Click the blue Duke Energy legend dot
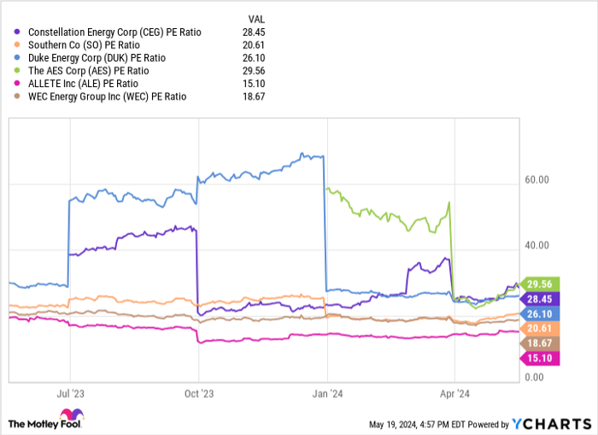The image size is (598, 435). pyautogui.click(x=18, y=58)
